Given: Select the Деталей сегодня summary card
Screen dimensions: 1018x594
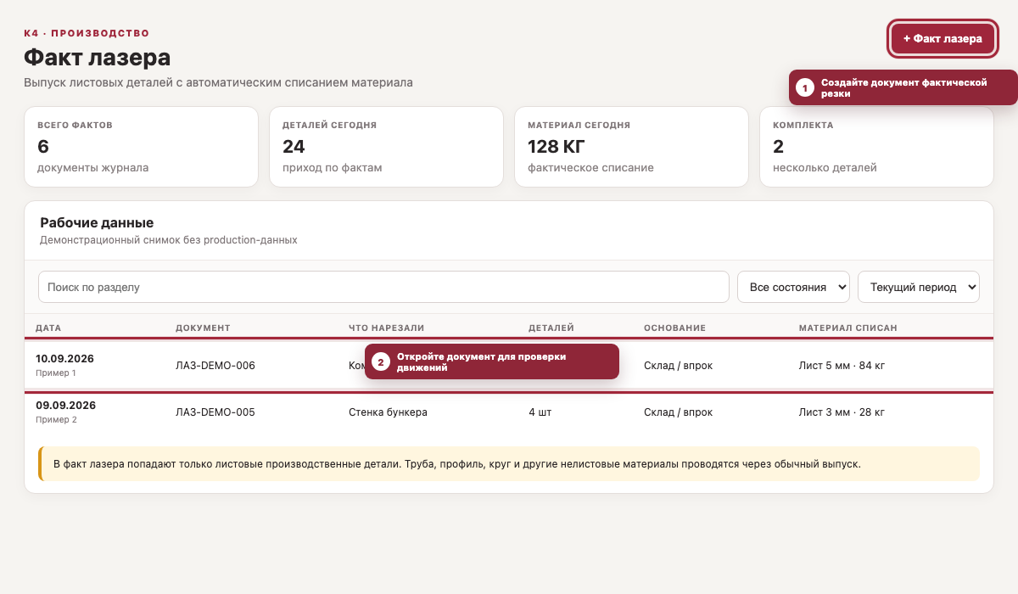Looking at the screenshot, I should [386, 147].
